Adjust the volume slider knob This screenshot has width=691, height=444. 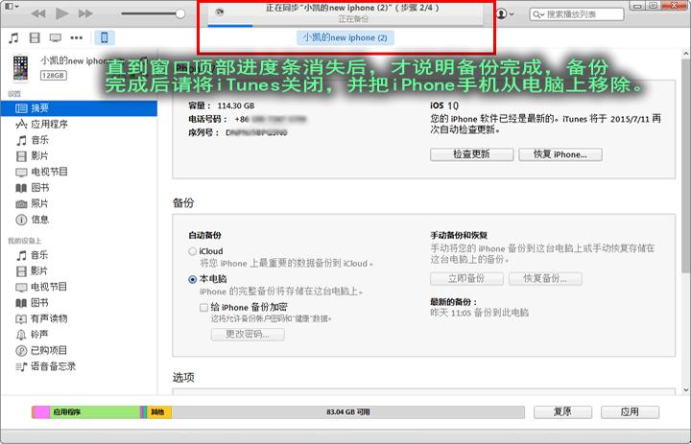pos(179,13)
